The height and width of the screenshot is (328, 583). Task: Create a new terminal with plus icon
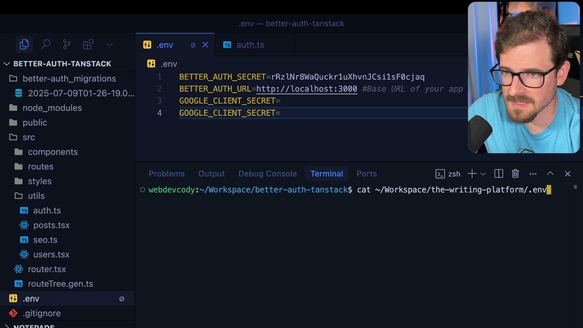pyautogui.click(x=472, y=174)
